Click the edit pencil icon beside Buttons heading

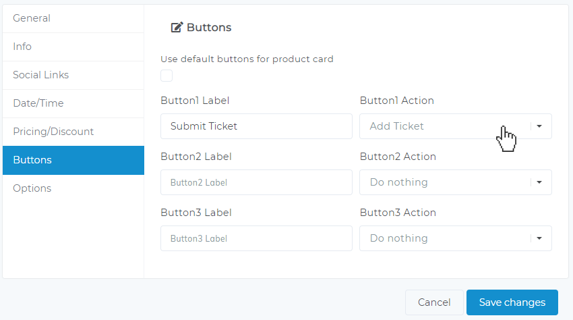(x=177, y=28)
